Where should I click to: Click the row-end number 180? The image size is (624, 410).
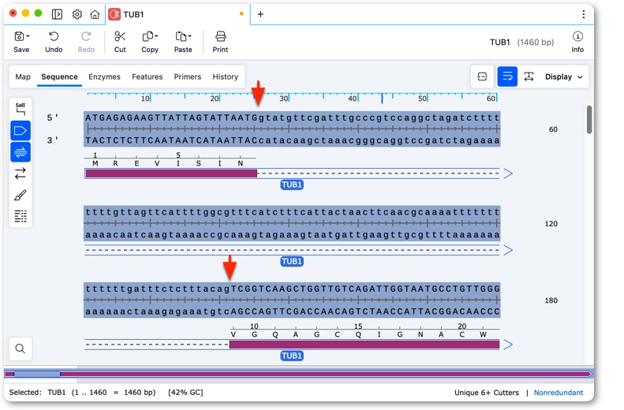coord(551,300)
